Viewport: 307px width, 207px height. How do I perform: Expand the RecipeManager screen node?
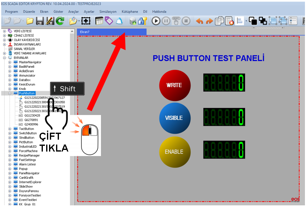(x=9, y=156)
